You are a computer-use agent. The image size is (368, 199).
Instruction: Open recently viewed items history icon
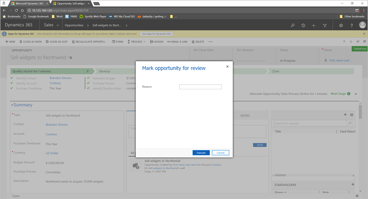coord(303,25)
